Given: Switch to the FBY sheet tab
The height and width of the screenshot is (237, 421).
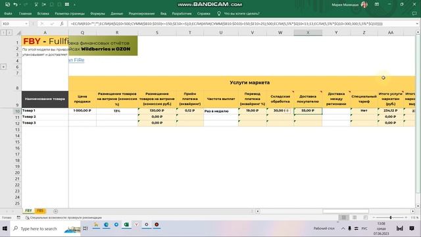Looking at the screenshot, I should pyautogui.click(x=28, y=211).
